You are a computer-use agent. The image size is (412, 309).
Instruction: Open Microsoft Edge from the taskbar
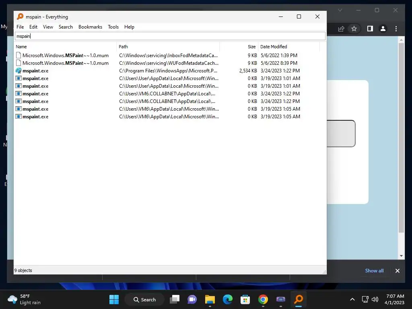click(x=228, y=299)
